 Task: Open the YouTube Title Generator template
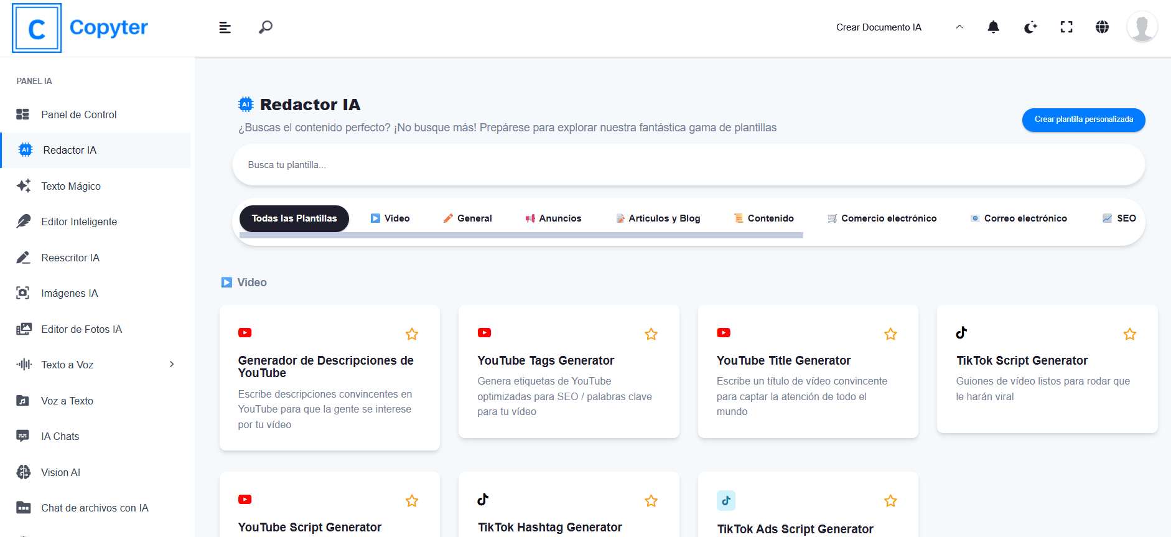[x=783, y=361]
